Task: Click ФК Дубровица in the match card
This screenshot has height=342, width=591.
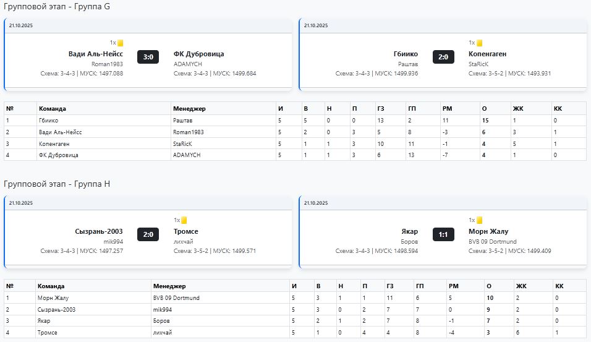Action: (198, 54)
